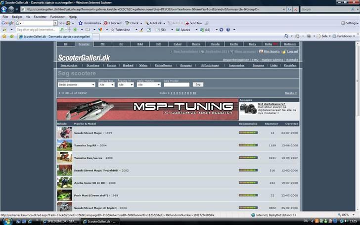
Task: Open the 'Send to' toolbar menu
Action: (193, 23)
